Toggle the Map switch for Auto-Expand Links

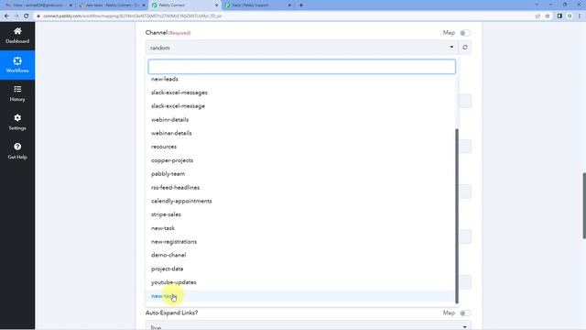click(465, 313)
